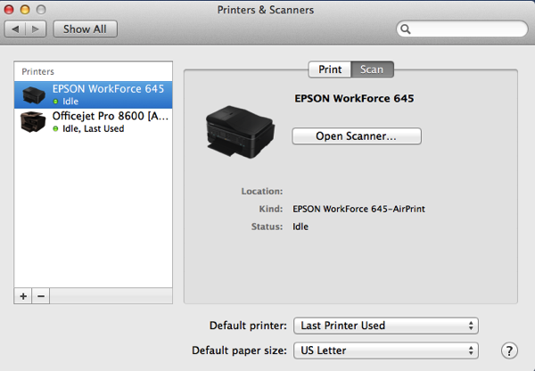This screenshot has height=371, width=535.
Task: Click the back navigation arrow
Action: (17, 29)
